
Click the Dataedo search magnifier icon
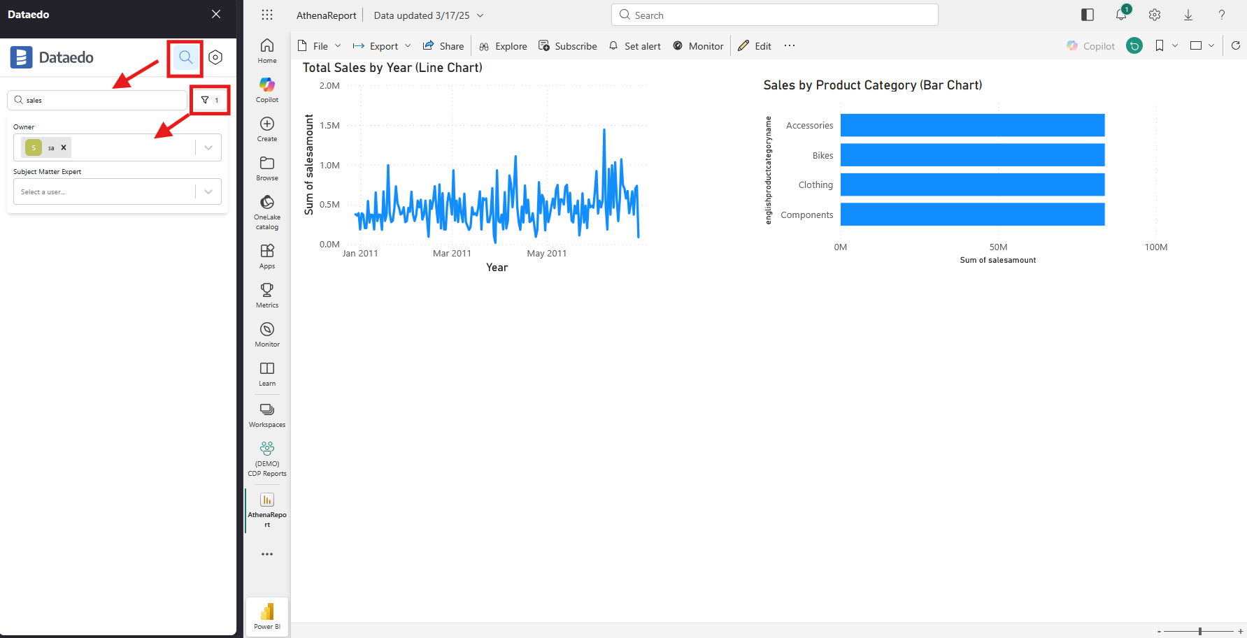[185, 58]
